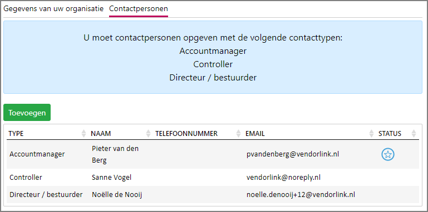Click email pvandenberg@vendorlink.nl
The height and width of the screenshot is (212, 428).
(x=293, y=154)
